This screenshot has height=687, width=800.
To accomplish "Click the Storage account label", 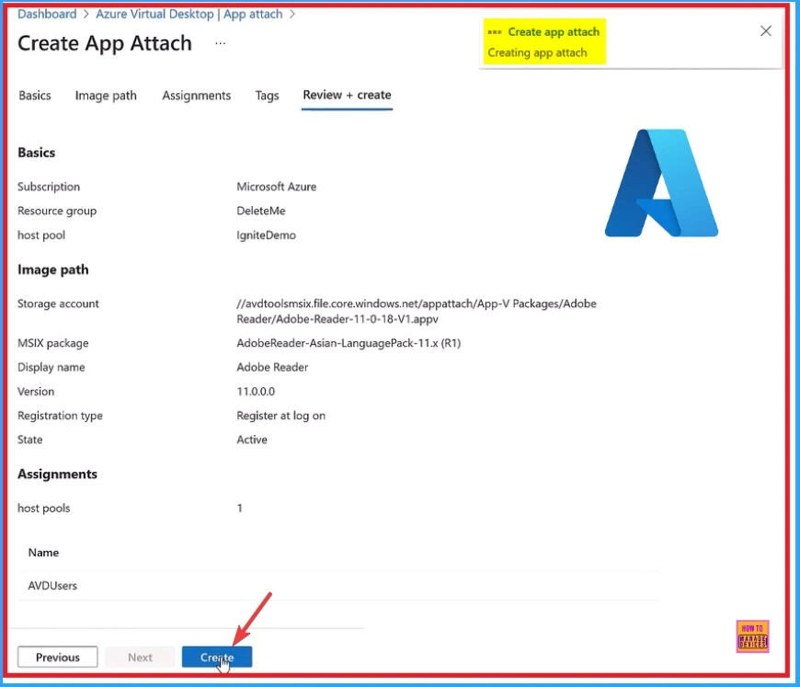I will [x=58, y=303].
